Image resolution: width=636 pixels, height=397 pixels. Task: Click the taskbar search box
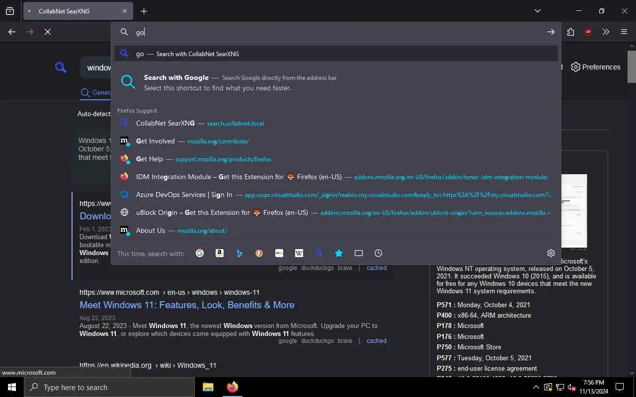pyautogui.click(x=109, y=387)
